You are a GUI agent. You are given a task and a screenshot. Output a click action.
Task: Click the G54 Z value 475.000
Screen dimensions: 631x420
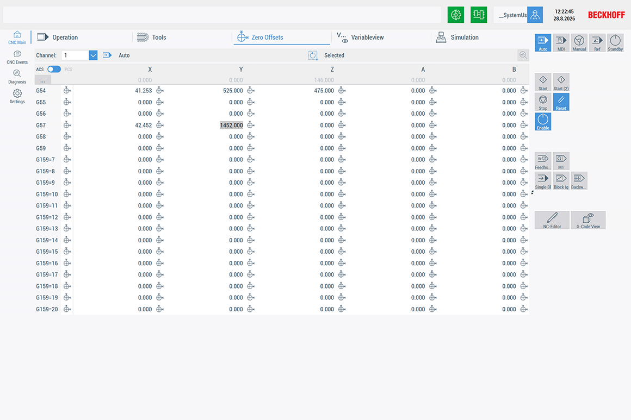click(324, 91)
